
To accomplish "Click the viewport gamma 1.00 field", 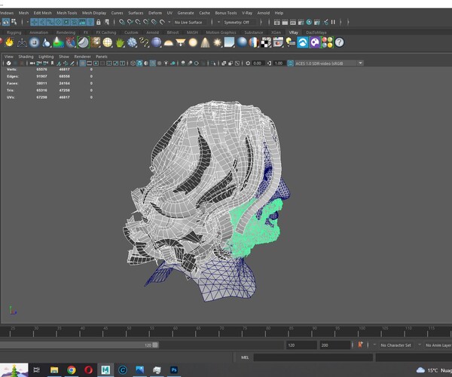I will pyautogui.click(x=279, y=63).
